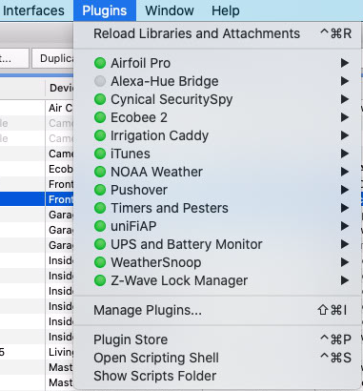Image resolution: width=363 pixels, height=391 pixels.
Task: Close the open Plugins menu title
Action: pyautogui.click(x=105, y=10)
